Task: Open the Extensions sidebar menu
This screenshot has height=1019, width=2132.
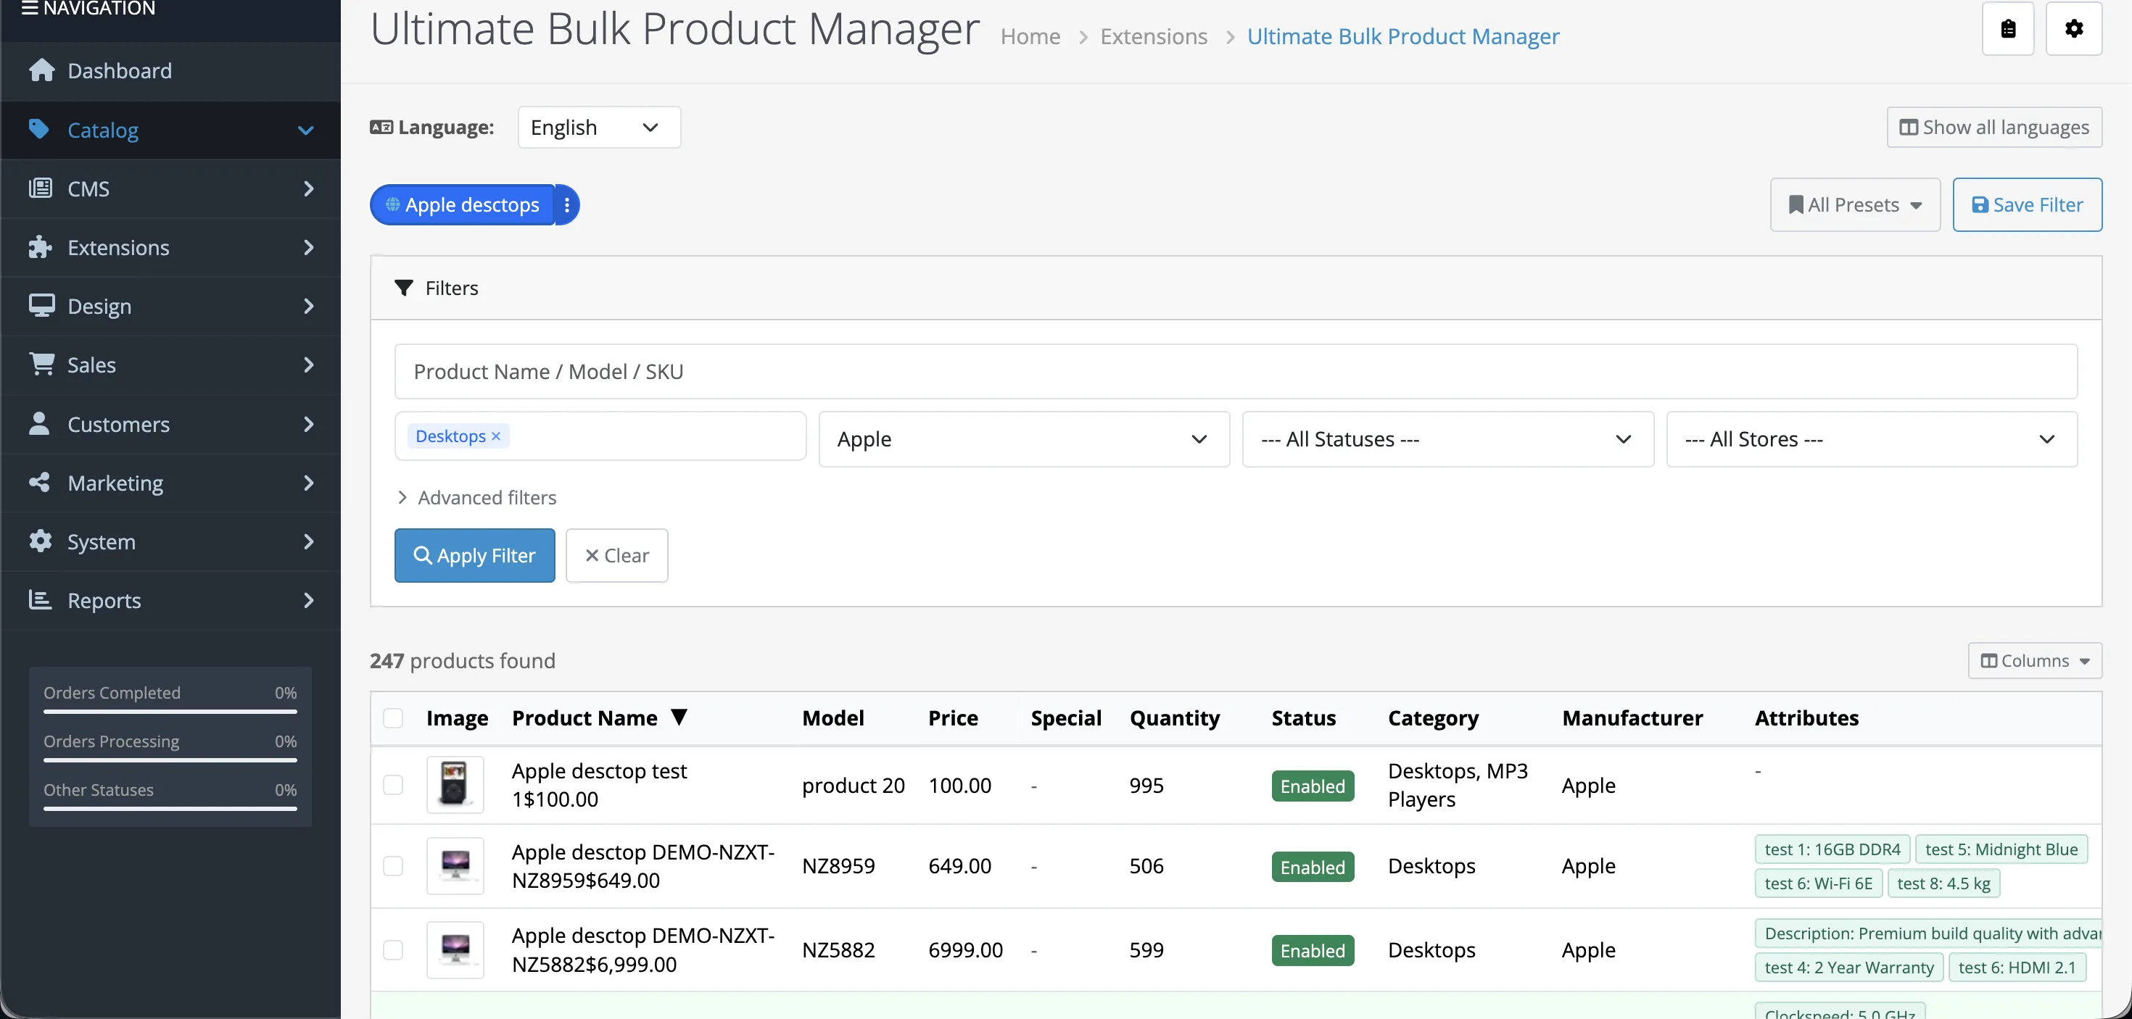Action: click(170, 246)
